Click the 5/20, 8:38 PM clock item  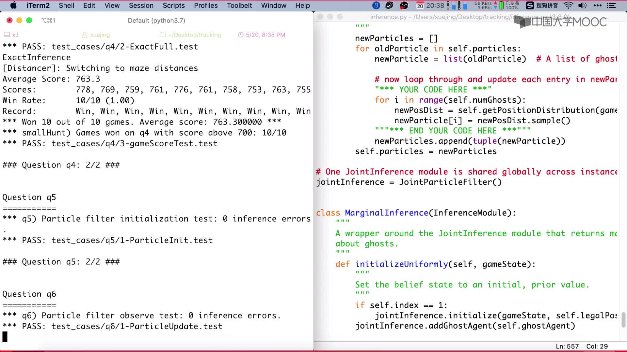point(262,35)
